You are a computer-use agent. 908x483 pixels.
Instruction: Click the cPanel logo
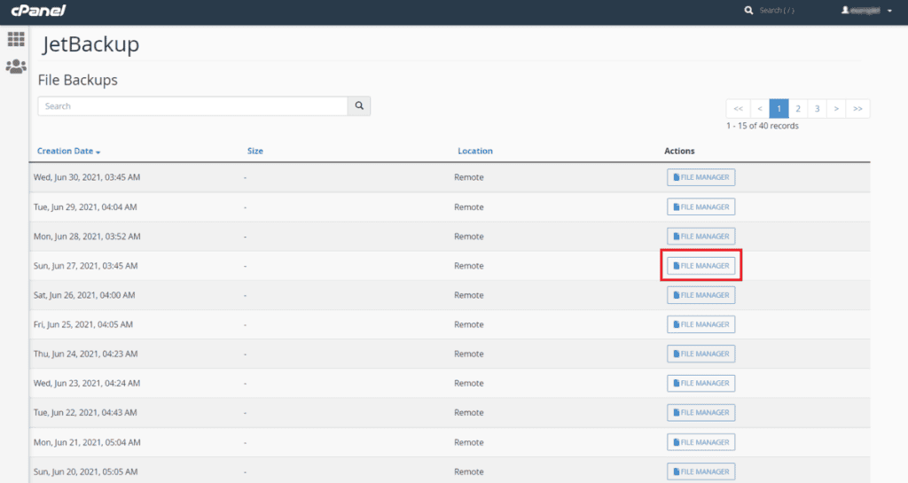tap(38, 11)
